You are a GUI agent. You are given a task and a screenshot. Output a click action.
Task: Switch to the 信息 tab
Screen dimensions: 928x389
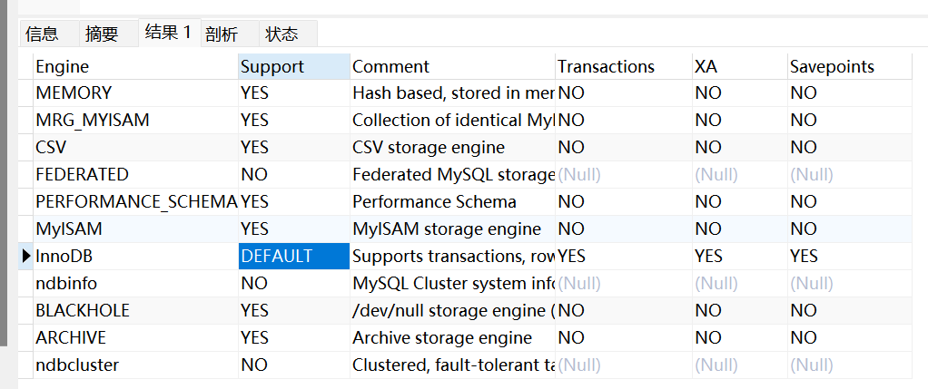point(43,34)
